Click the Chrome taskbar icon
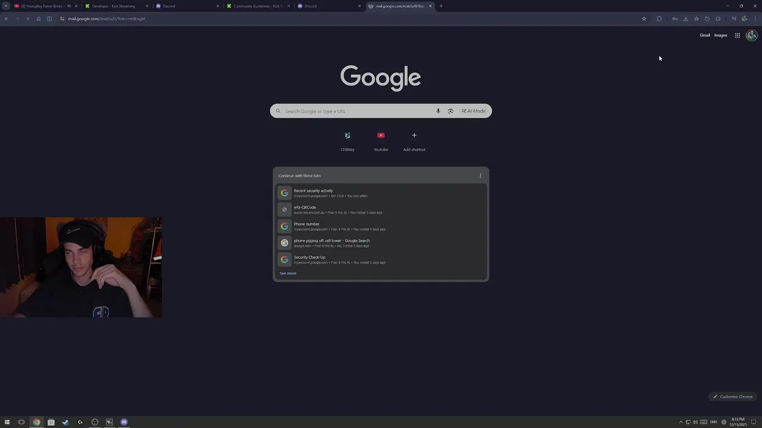This screenshot has width=762, height=428. click(36, 422)
